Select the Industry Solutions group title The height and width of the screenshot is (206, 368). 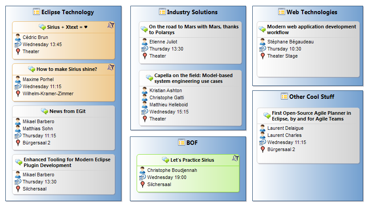192,12
